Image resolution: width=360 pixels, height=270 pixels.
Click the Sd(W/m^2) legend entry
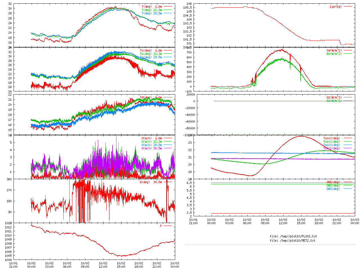pos(334,51)
